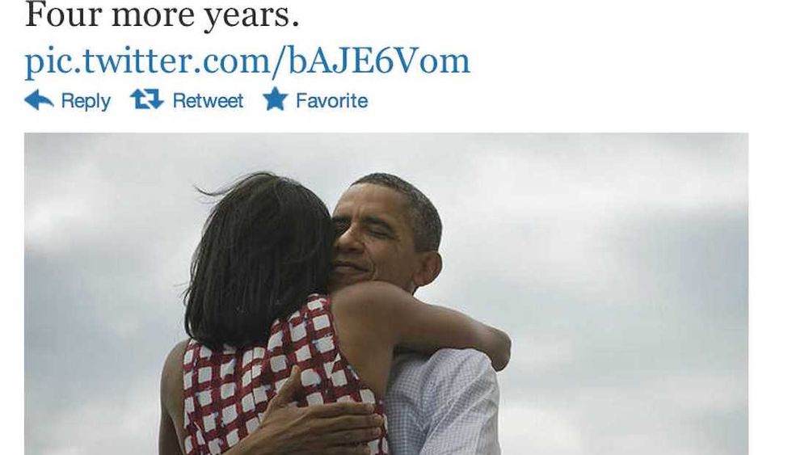Click the Reply arrow icon
The height and width of the screenshot is (455, 792).
tap(39, 100)
